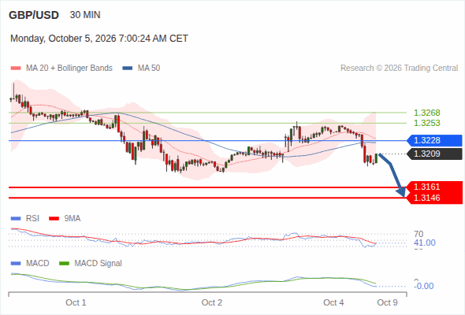Click the Oct 4 date axis label
The image size is (465, 315).
click(x=333, y=303)
